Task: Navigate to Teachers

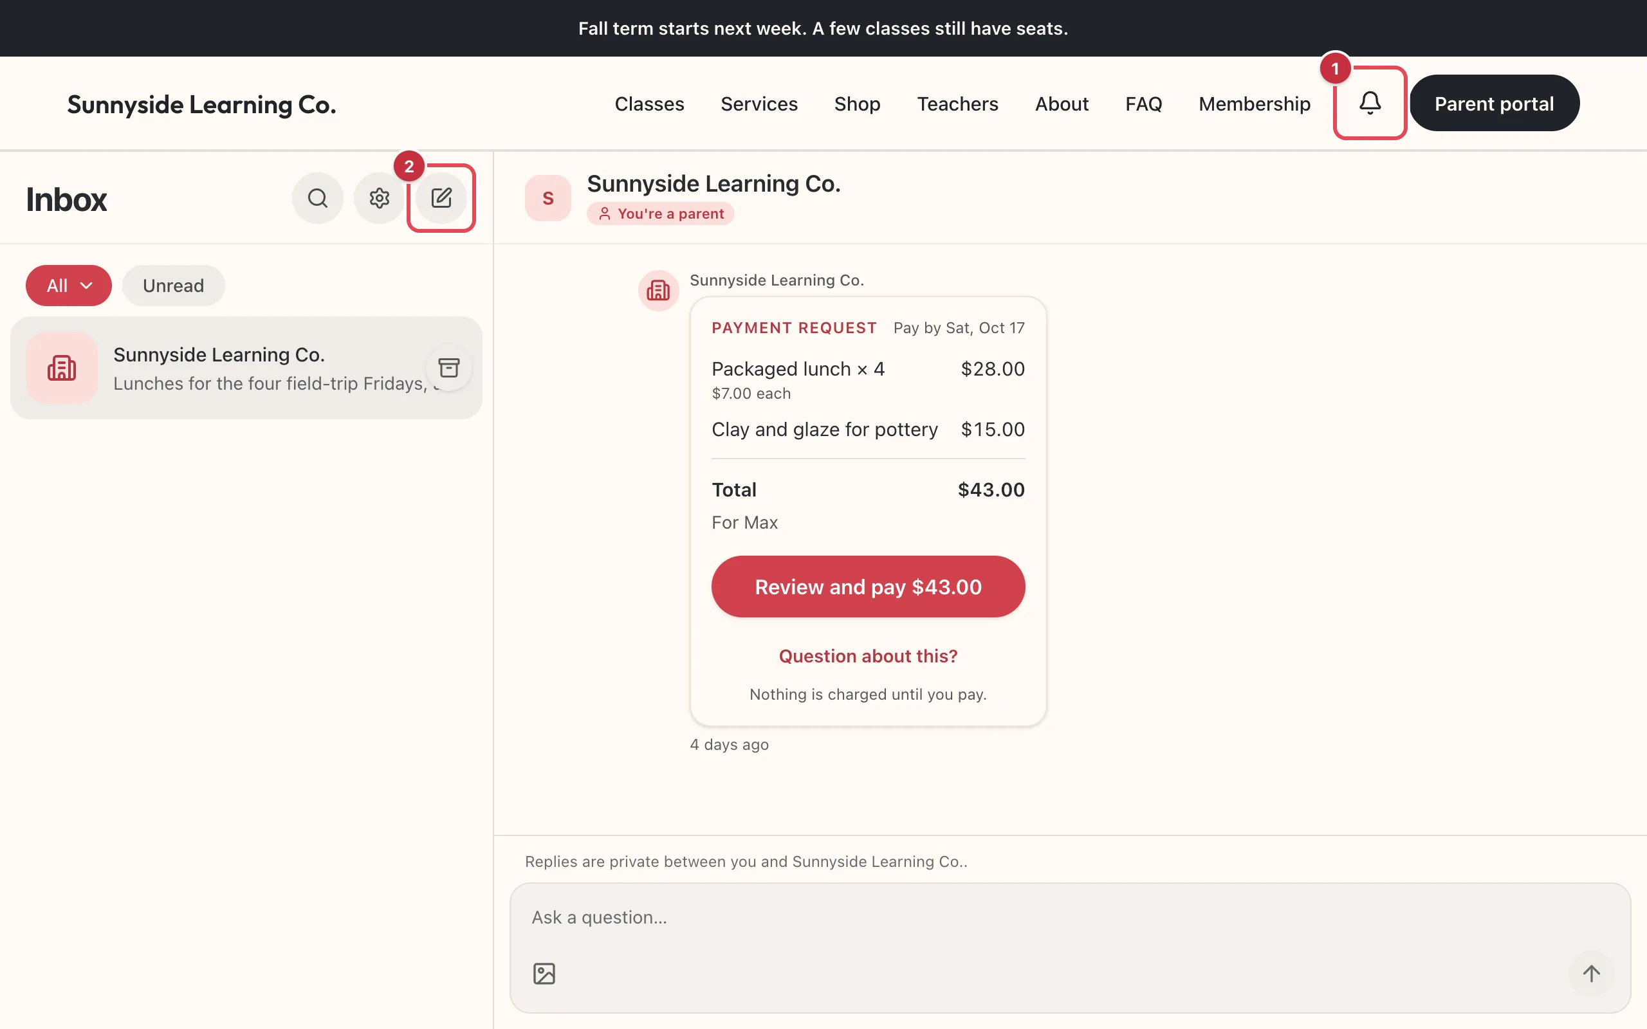Action: [x=957, y=104]
